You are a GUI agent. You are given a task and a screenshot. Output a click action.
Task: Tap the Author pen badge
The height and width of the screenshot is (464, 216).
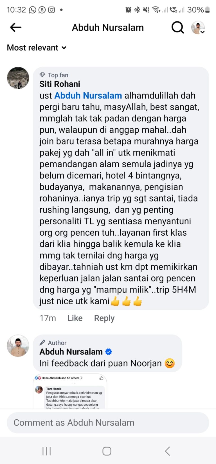tap(42, 343)
